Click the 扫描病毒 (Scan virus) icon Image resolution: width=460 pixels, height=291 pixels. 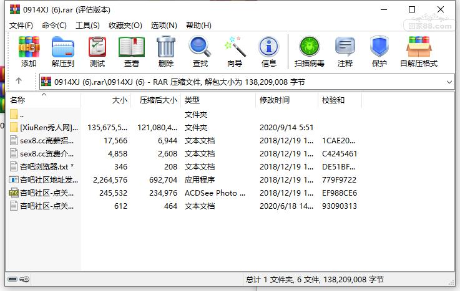pyautogui.click(x=309, y=47)
